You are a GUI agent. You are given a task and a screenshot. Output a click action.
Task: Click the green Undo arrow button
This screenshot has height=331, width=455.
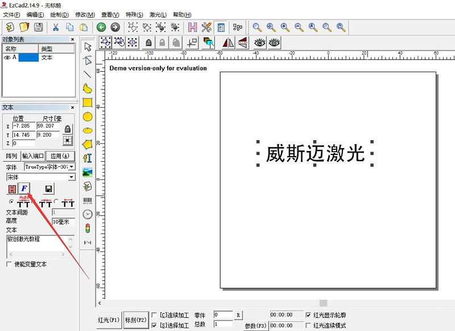pyautogui.click(x=101, y=27)
